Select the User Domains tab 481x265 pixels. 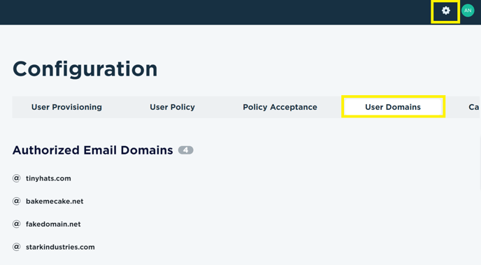point(393,107)
